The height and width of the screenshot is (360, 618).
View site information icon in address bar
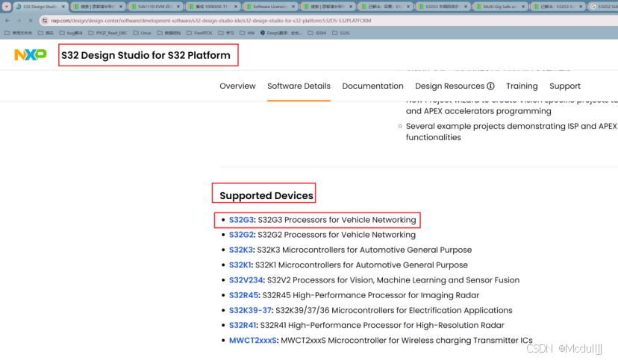click(x=45, y=20)
